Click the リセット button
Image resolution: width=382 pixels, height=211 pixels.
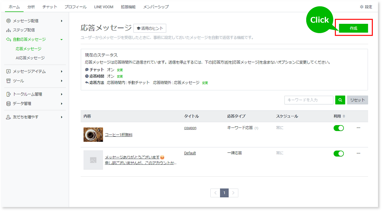[357, 100]
